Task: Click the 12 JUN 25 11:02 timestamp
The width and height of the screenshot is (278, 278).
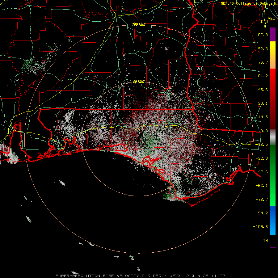Action: [204, 276]
